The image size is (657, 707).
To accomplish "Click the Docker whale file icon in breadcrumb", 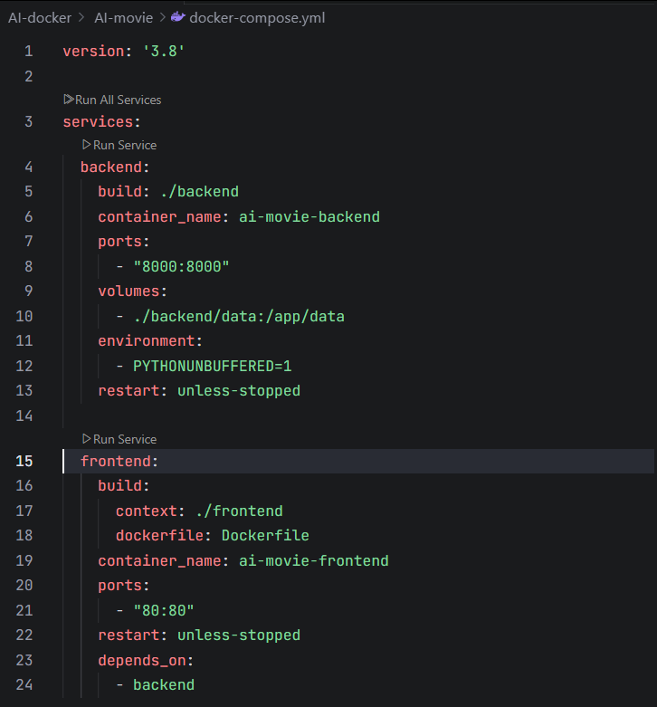I will 178,17.
